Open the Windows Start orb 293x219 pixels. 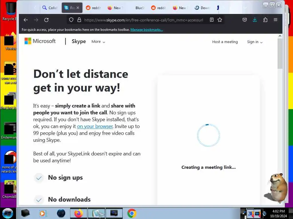click(x=7, y=213)
